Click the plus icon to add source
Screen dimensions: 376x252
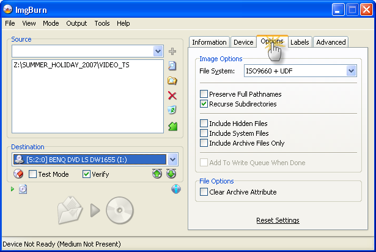(172, 51)
